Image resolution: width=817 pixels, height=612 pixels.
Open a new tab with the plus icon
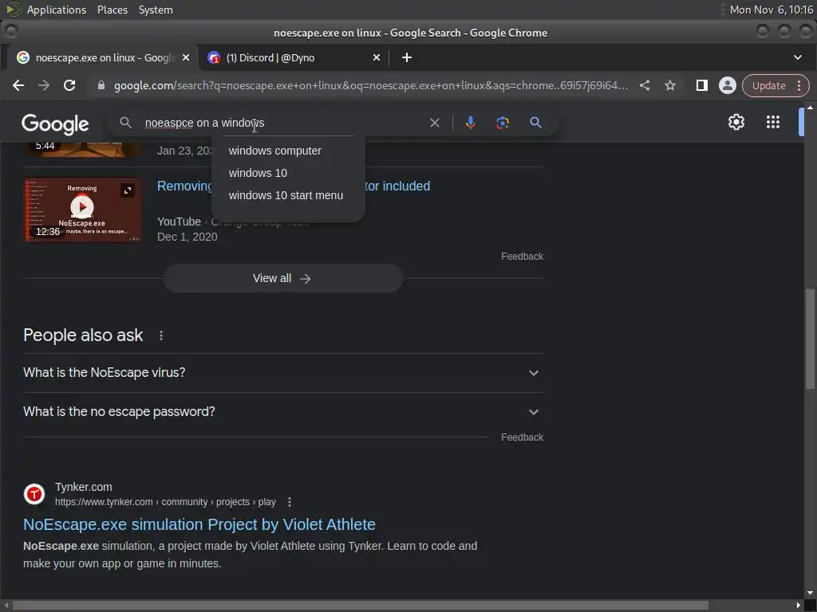pyautogui.click(x=407, y=57)
